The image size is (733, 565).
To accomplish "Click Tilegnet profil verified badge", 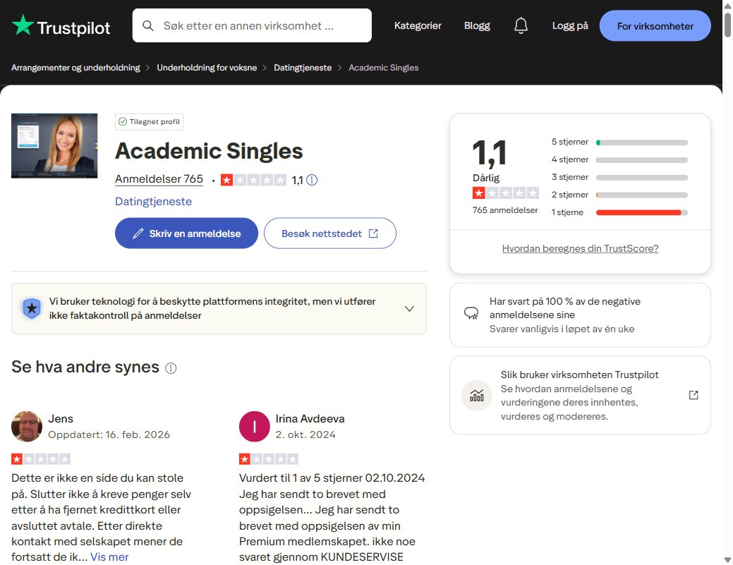I will pyautogui.click(x=149, y=121).
